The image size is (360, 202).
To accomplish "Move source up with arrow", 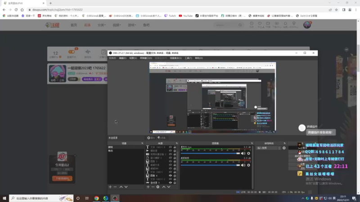I will pos(164,187).
